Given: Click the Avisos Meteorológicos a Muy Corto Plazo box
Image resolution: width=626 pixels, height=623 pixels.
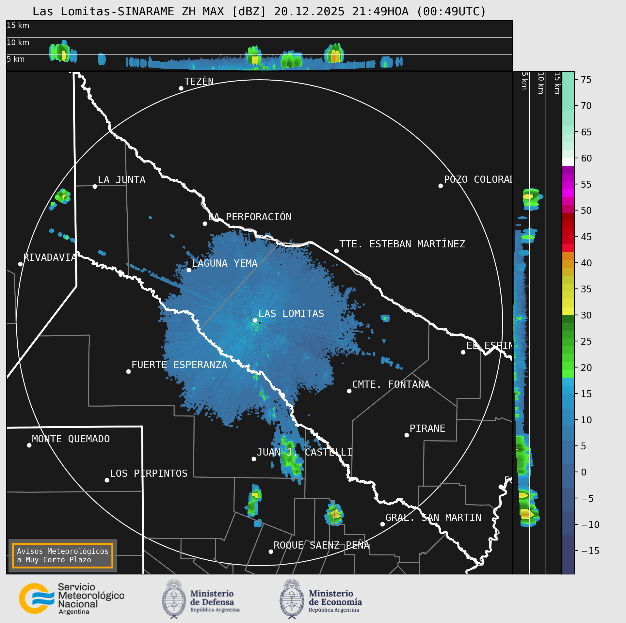Looking at the screenshot, I should coord(62,555).
